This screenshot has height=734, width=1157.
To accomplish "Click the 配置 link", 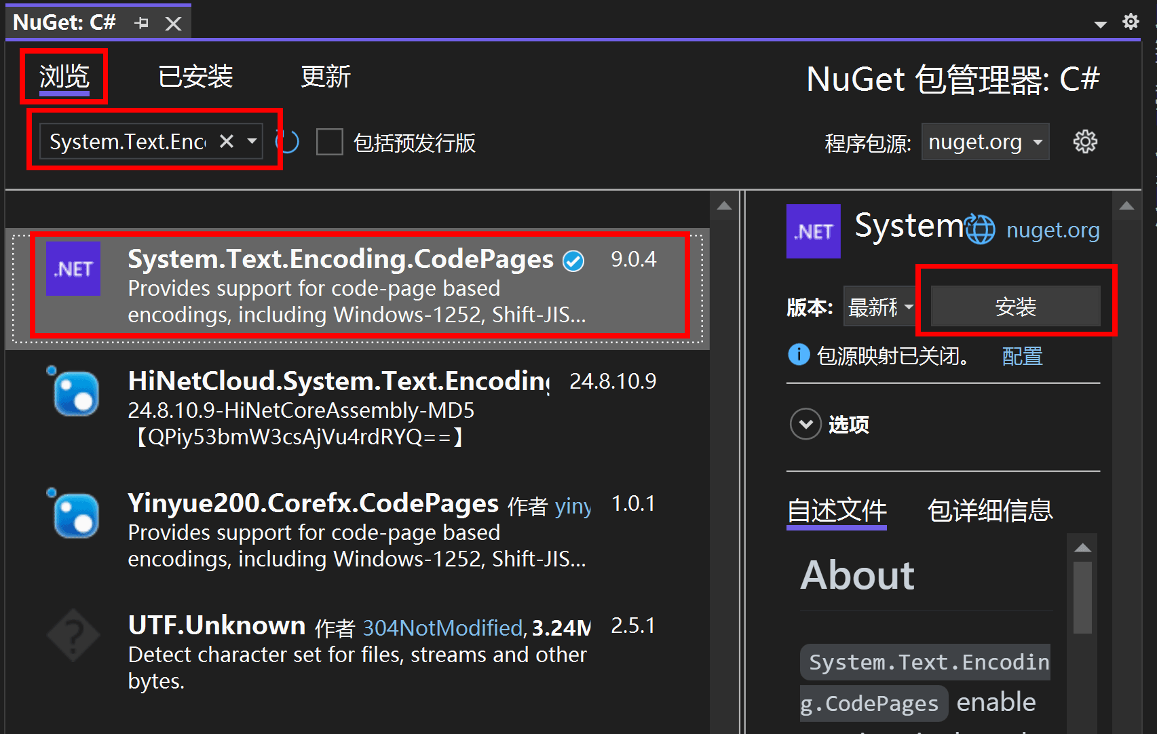I will tap(1022, 356).
